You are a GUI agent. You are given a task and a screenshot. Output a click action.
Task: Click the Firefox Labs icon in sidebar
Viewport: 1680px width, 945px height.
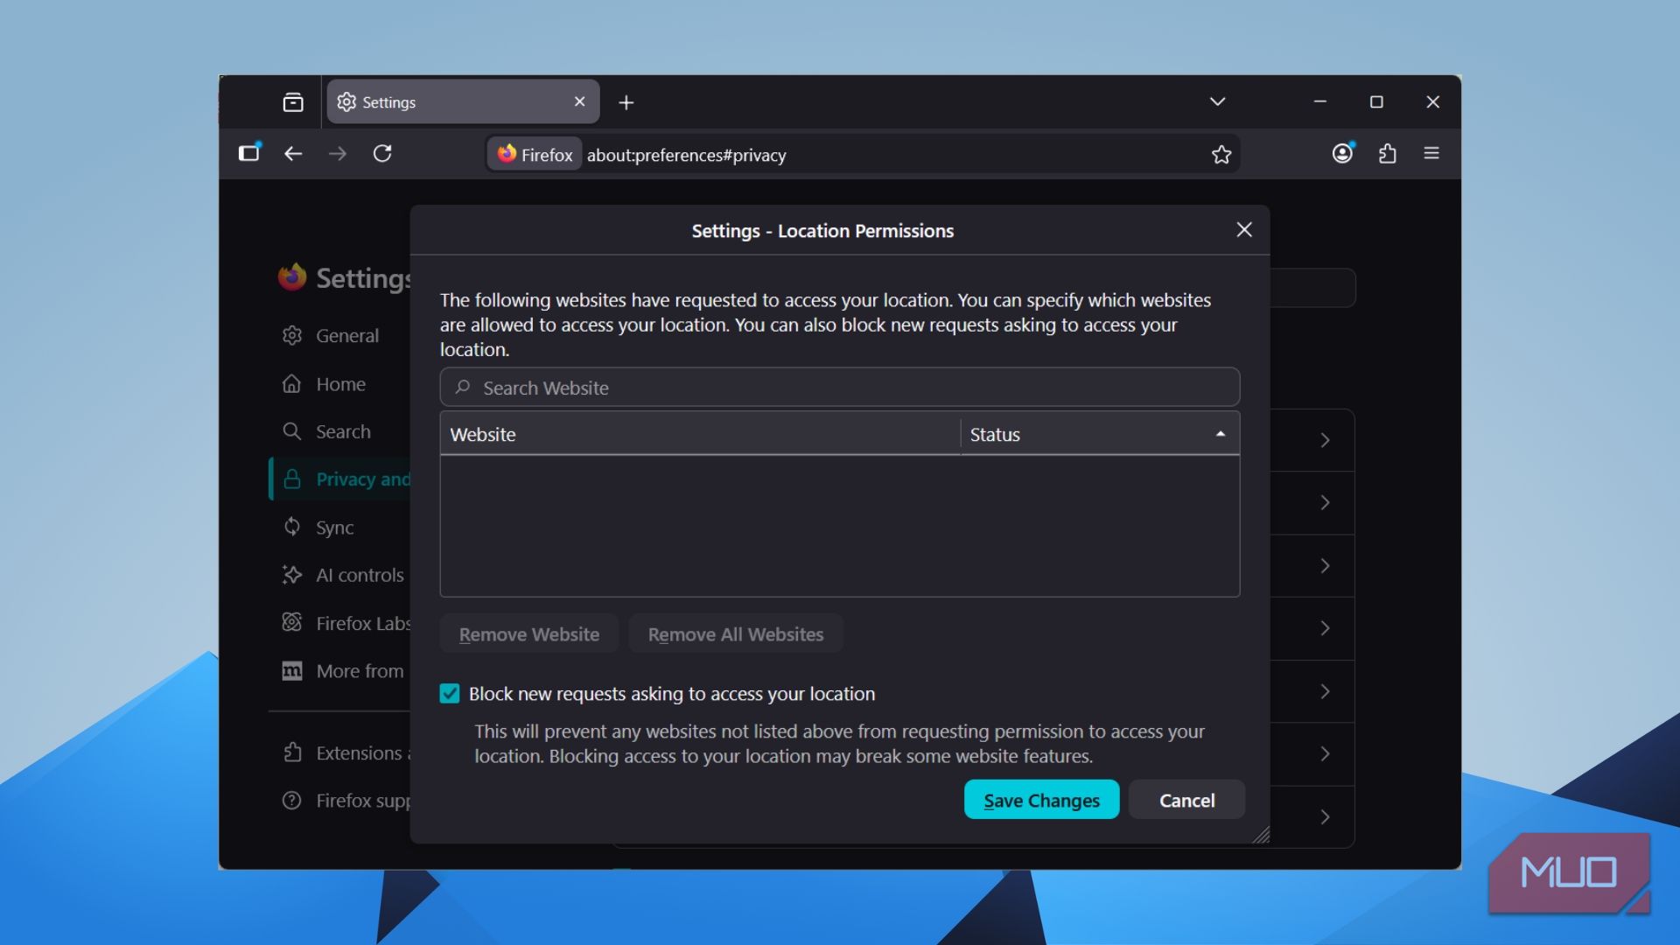tap(292, 622)
